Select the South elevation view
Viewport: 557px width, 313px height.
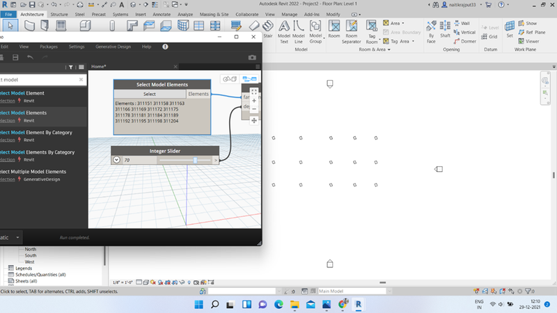pos(31,255)
